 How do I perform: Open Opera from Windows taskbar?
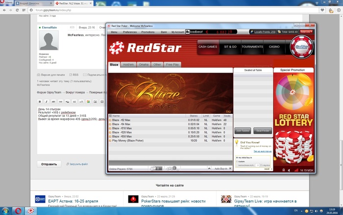[x=18, y=211]
